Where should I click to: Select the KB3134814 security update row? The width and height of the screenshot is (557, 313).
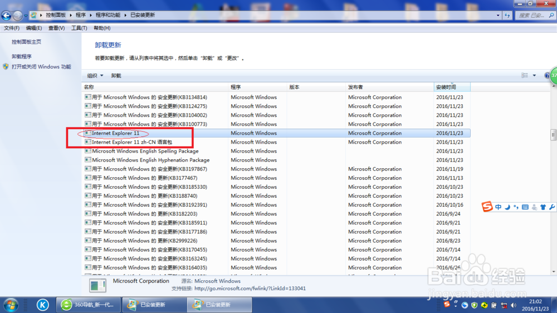click(276, 97)
